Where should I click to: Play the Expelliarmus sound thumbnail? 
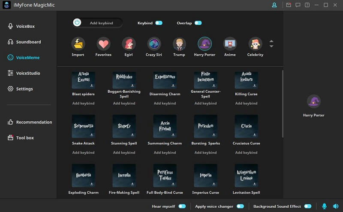(165, 80)
